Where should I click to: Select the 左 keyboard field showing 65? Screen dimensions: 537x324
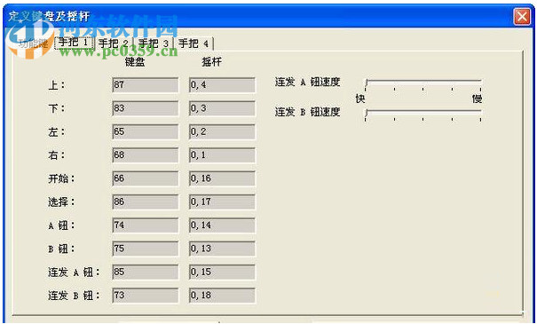coord(146,132)
